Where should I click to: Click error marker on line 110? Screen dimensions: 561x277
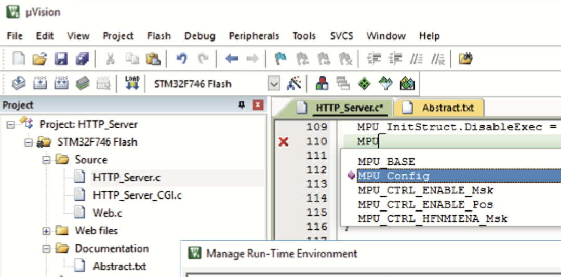pos(284,142)
